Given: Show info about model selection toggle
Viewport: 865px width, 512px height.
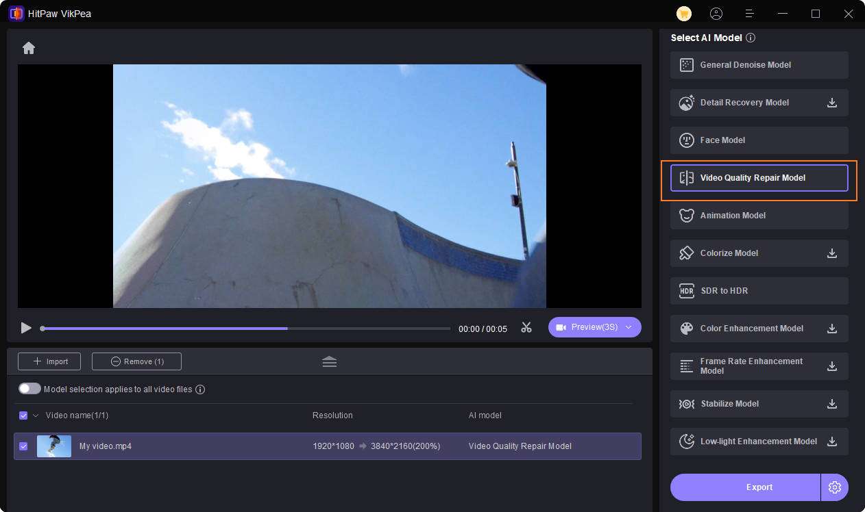Looking at the screenshot, I should click(200, 389).
